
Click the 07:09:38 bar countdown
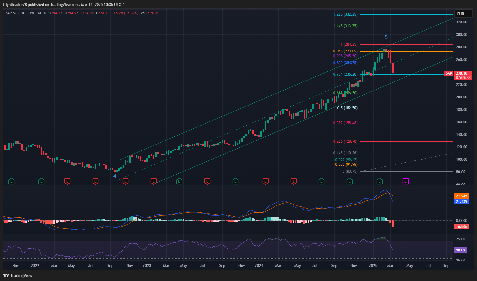[x=463, y=78]
